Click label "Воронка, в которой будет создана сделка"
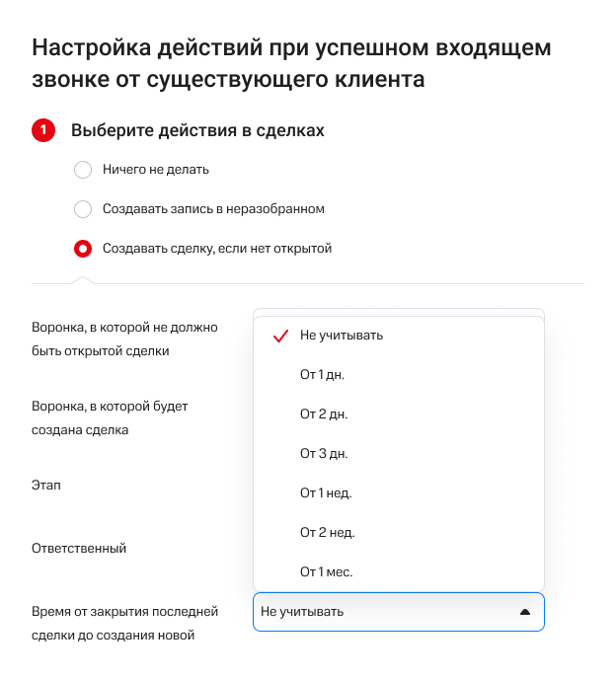This screenshot has height=679, width=616. coord(110,417)
